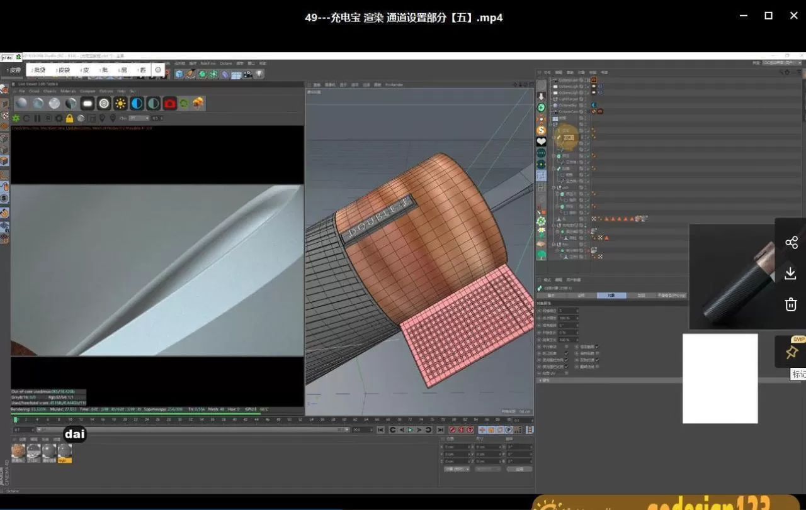The height and width of the screenshot is (510, 806).
Task: Click the magnifying glass icon in C4D's top toolbar
Action: pos(158,70)
